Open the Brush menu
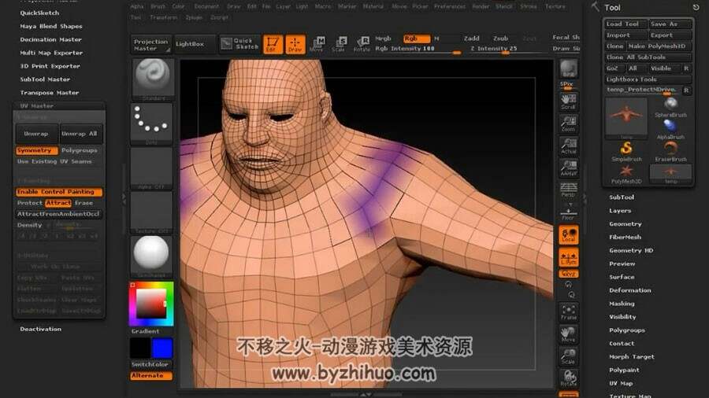709x398 pixels. (x=158, y=6)
